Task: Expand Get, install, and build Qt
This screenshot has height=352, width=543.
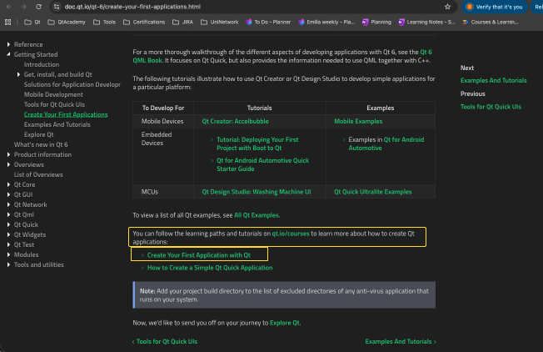Action: [19, 74]
